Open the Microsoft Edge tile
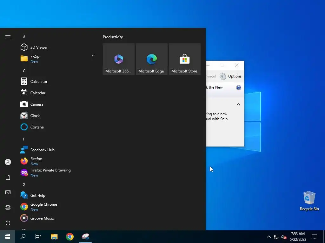 (151, 59)
